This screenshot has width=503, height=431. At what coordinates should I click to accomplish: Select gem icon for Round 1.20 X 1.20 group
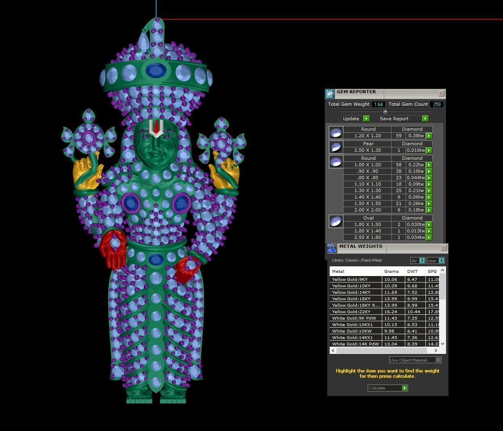click(336, 132)
